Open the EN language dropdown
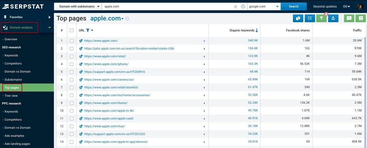 tap(347, 6)
